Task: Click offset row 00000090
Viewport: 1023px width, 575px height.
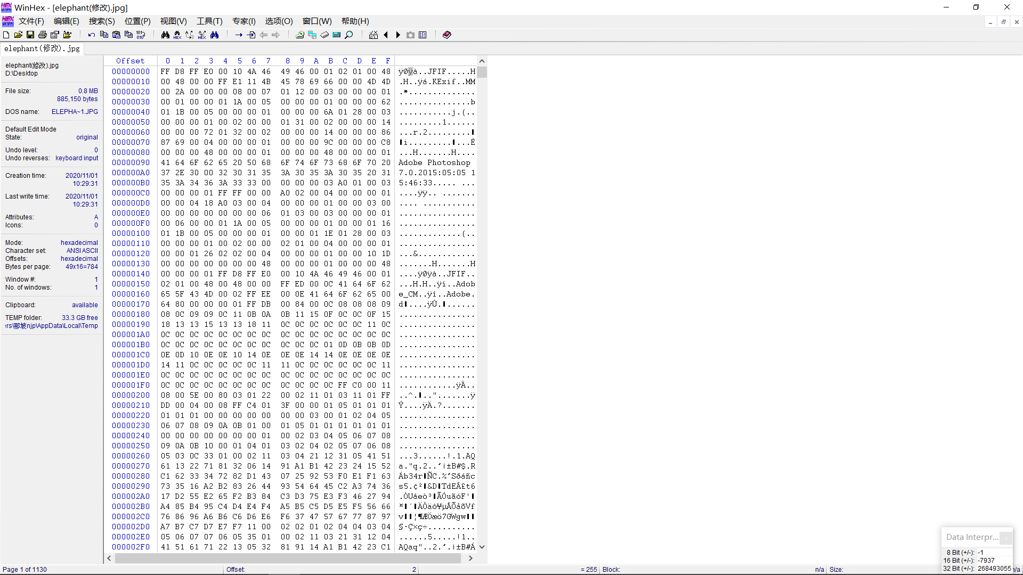Action: [x=131, y=163]
